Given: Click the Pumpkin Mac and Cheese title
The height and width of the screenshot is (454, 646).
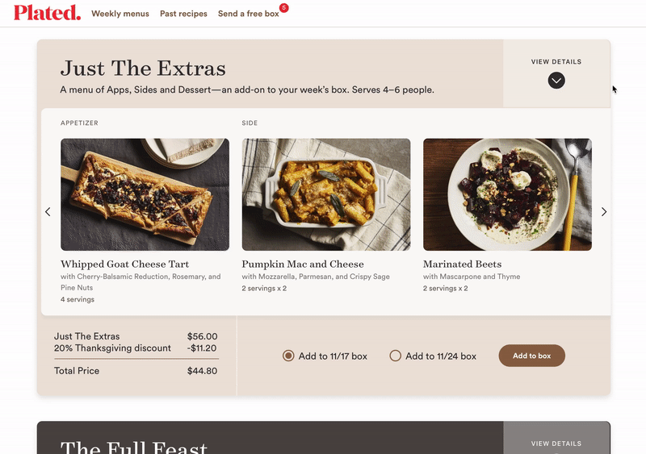Looking at the screenshot, I should tap(303, 264).
